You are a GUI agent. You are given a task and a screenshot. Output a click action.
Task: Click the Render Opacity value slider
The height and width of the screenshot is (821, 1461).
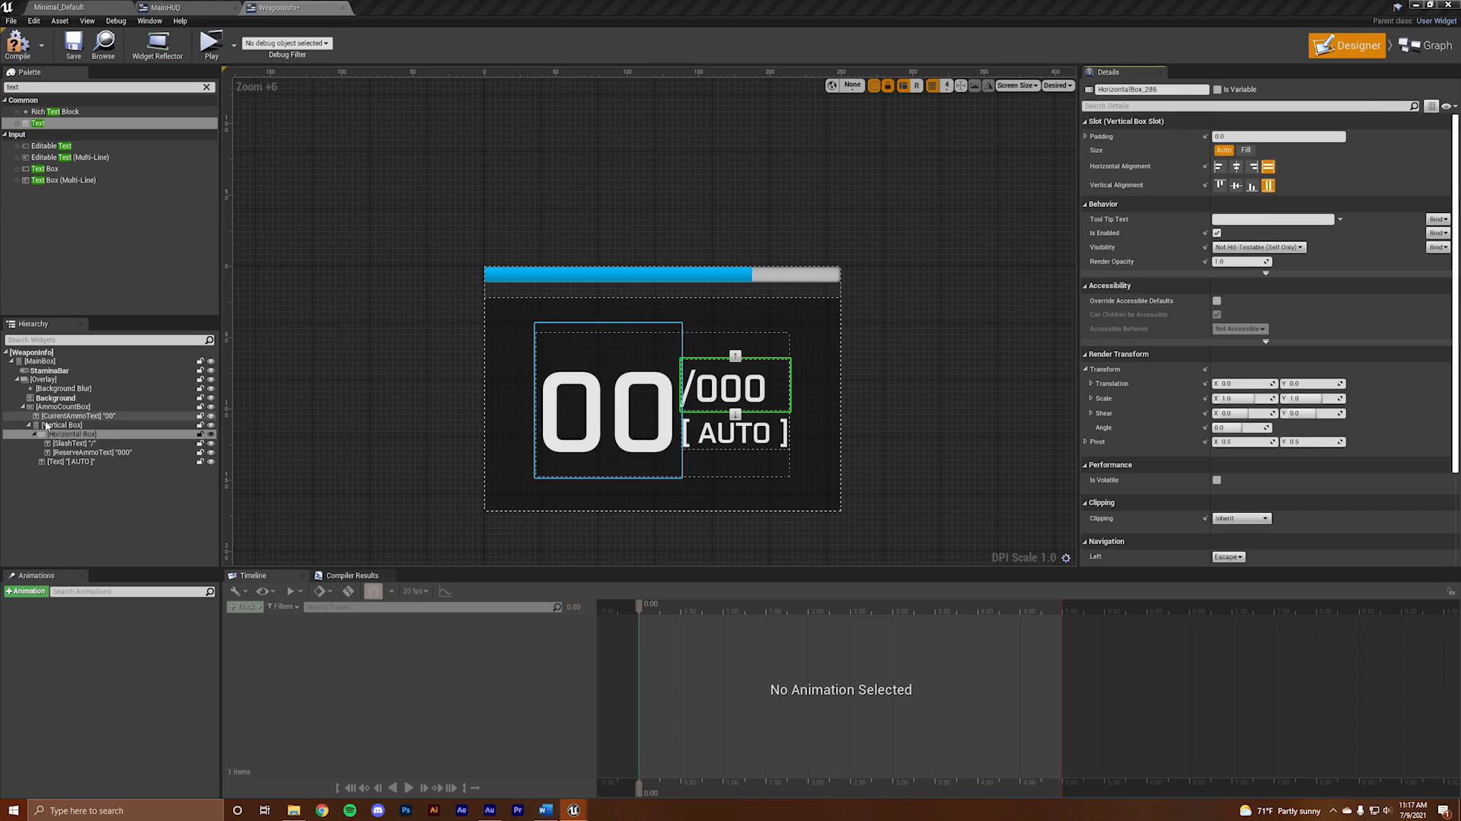(x=1240, y=262)
